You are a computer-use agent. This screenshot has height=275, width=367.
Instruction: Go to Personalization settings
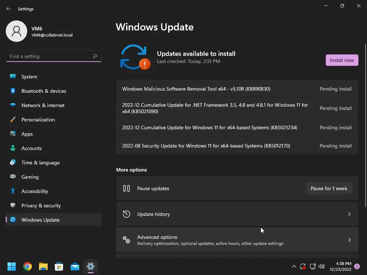54,120
